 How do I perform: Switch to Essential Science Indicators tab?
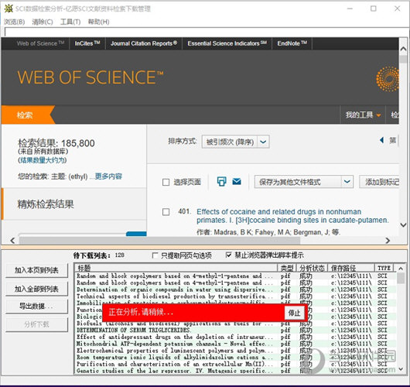[x=227, y=43]
